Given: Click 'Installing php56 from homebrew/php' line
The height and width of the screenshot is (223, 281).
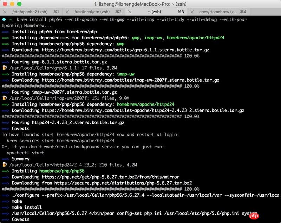Looking at the screenshot, I should pos(54,32).
